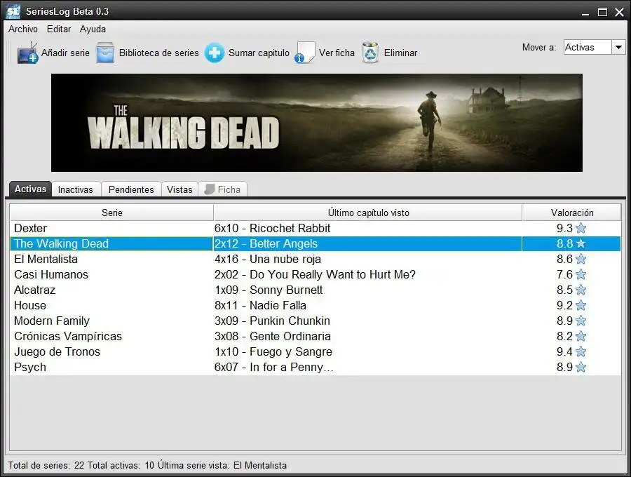Click the Ver ficha document icon

305,53
